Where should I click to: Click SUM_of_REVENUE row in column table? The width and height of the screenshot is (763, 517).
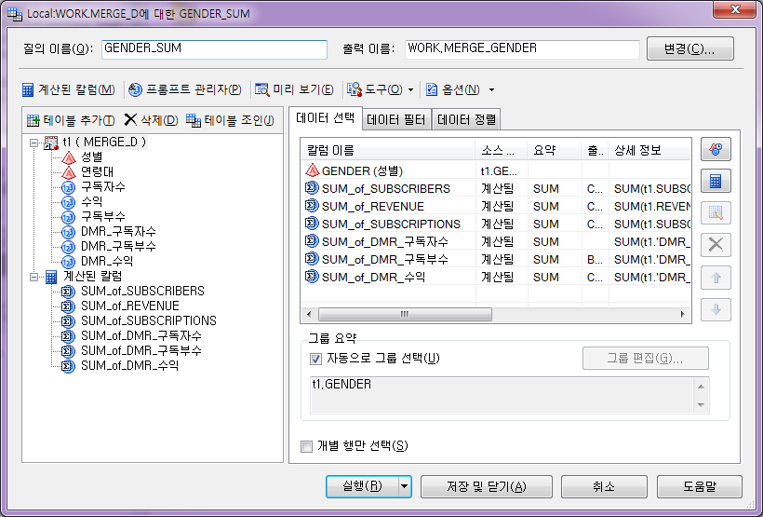(x=496, y=207)
